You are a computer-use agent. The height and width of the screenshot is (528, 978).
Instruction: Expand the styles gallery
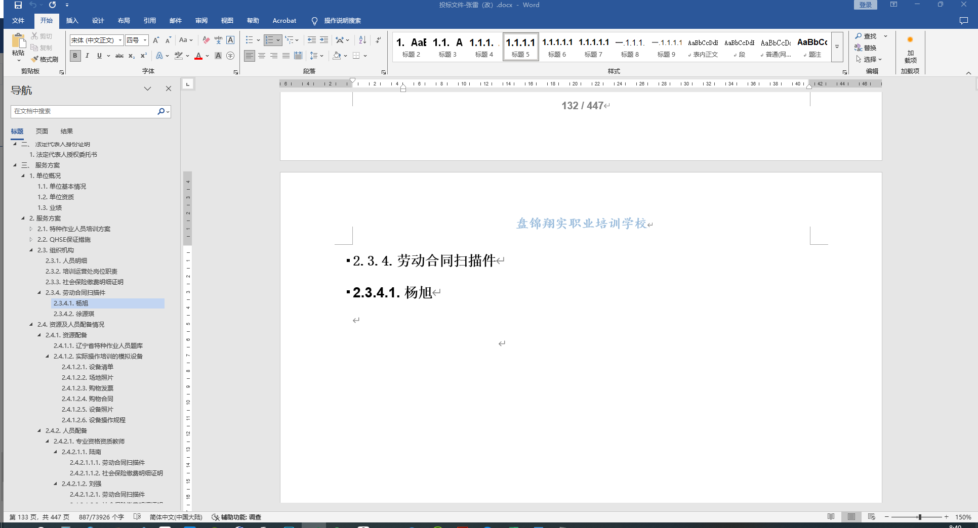point(837,47)
